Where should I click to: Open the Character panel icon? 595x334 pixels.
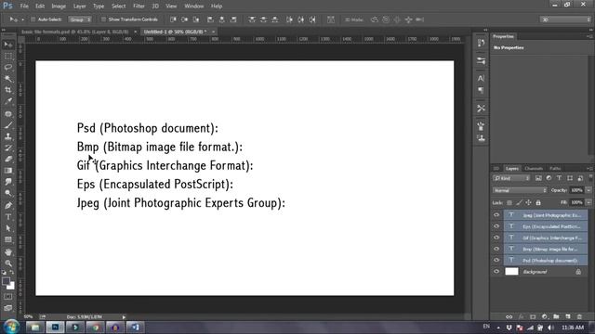(481, 78)
